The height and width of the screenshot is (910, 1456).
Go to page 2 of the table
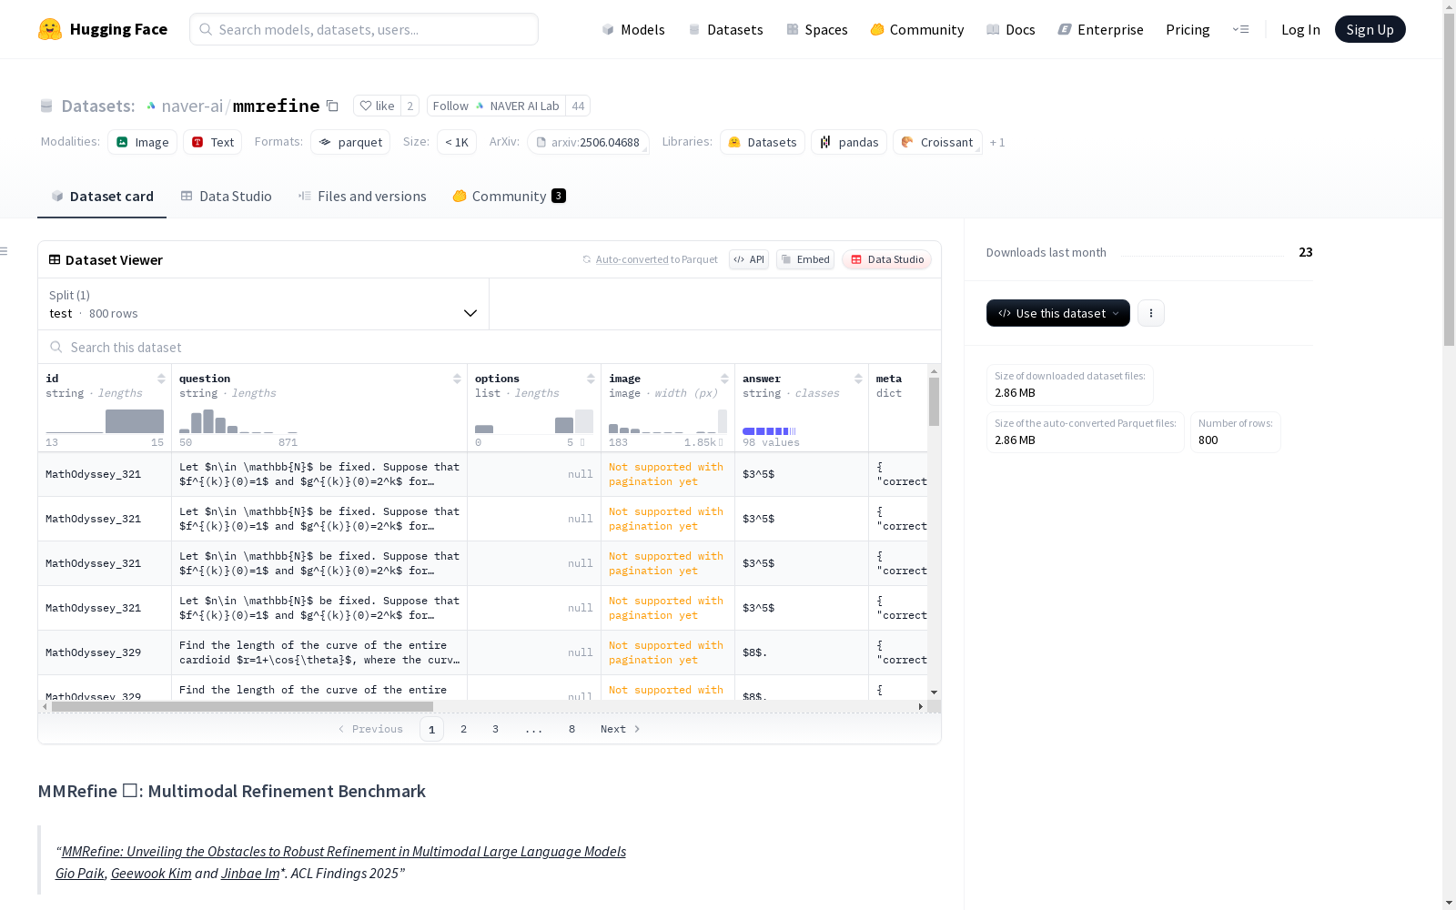coord(463,729)
